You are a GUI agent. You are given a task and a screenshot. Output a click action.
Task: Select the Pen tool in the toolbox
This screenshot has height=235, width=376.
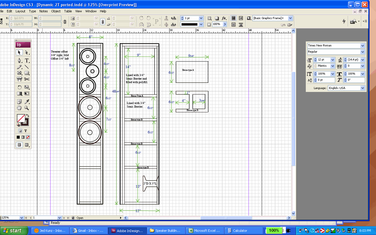[x=19, y=61]
